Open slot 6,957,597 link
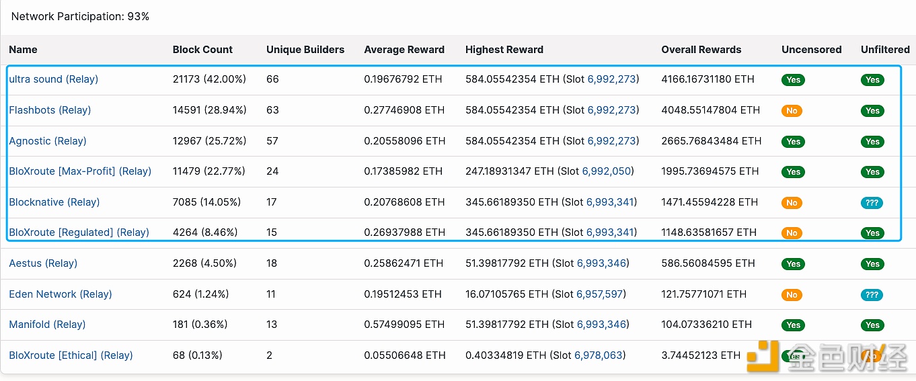916x381 pixels. 600,294
